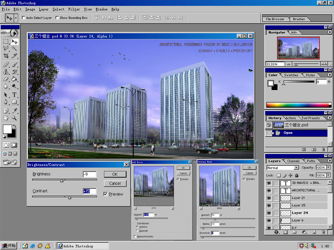Select the Dodge tool
The height and width of the screenshot is (250, 334).
click(x=14, y=86)
